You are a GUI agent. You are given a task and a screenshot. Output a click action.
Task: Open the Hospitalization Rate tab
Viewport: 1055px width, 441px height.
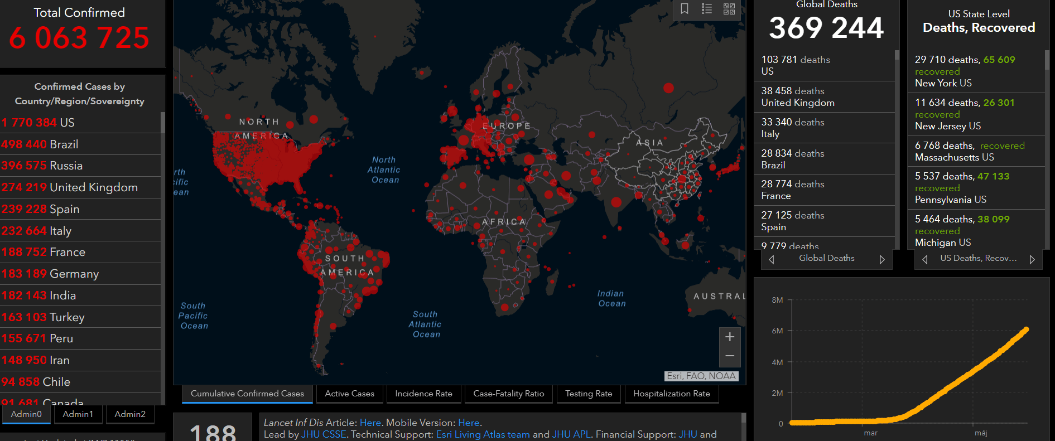click(671, 394)
